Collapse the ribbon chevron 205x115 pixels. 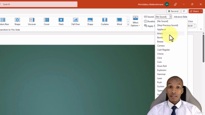[x=201, y=29]
